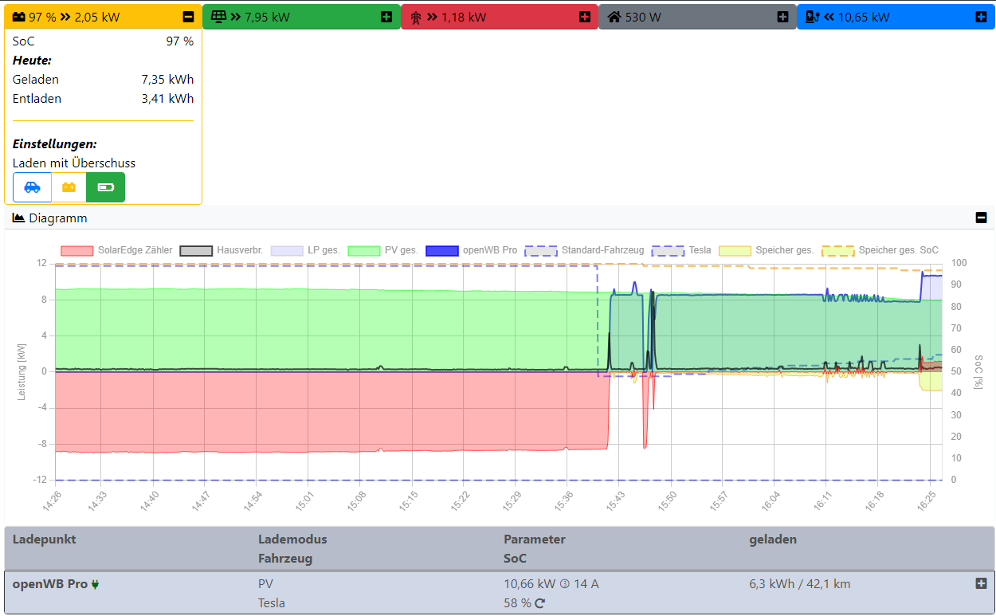Click the 97 % » 2,05 kW storage header text
The width and height of the screenshot is (996, 616).
click(x=74, y=17)
